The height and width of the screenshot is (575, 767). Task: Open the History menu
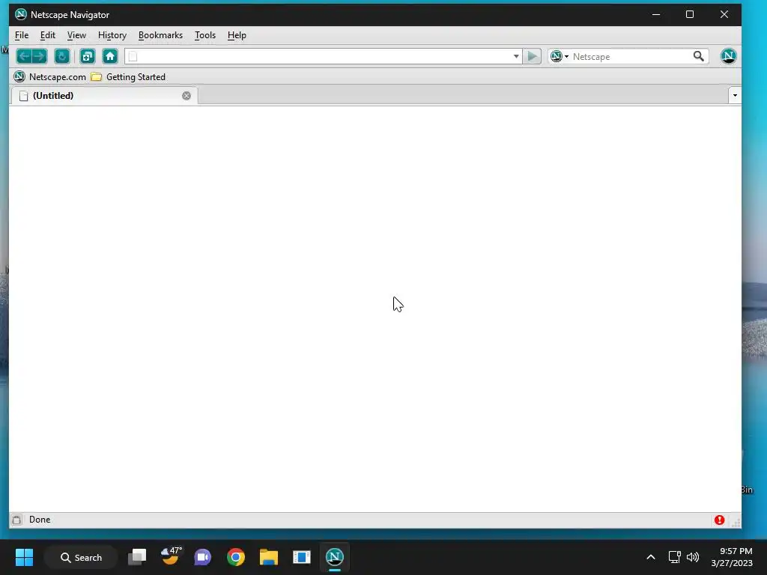coord(112,35)
